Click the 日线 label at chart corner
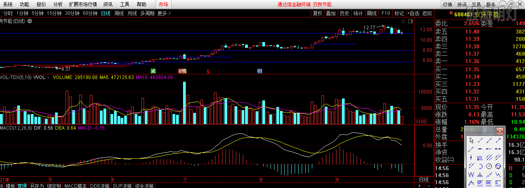This screenshot has width=525, height=188. tap(424, 179)
